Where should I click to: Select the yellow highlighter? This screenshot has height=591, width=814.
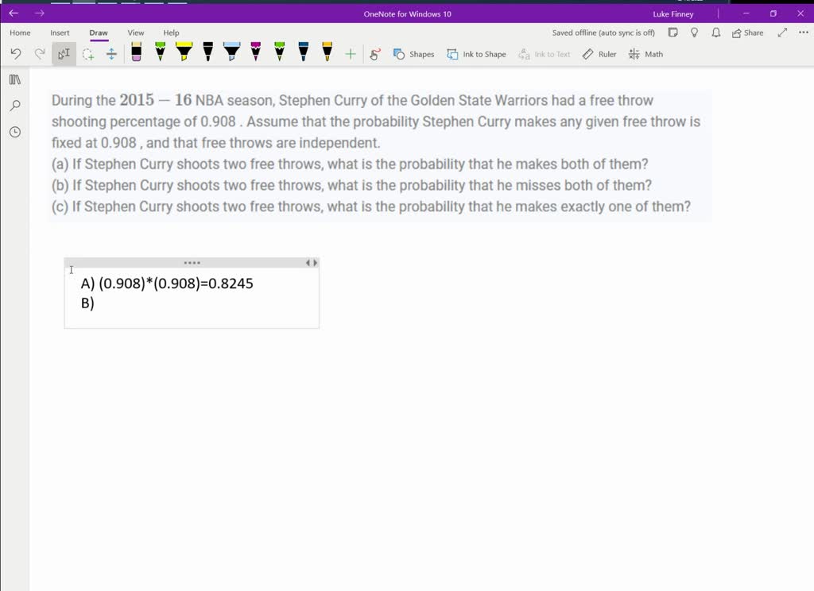click(184, 52)
